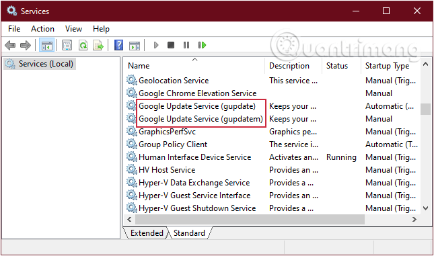Click the Running status of Human Interface Device

point(341,157)
